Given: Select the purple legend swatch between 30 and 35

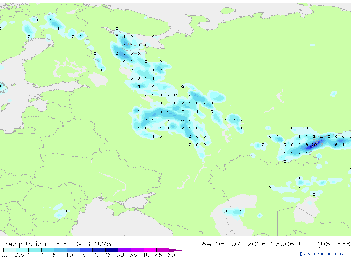Looking at the screenshot, I should coord(125,250).
